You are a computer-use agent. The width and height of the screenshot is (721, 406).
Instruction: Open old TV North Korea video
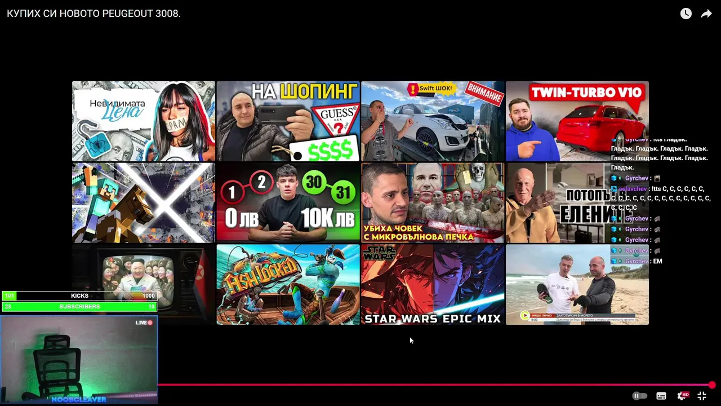[144, 284]
